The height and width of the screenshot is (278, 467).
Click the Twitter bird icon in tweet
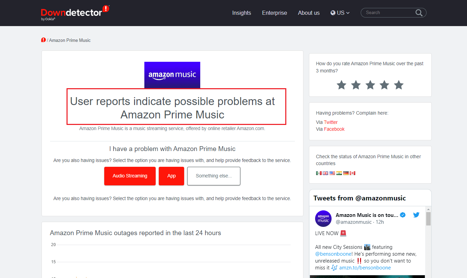point(416,215)
